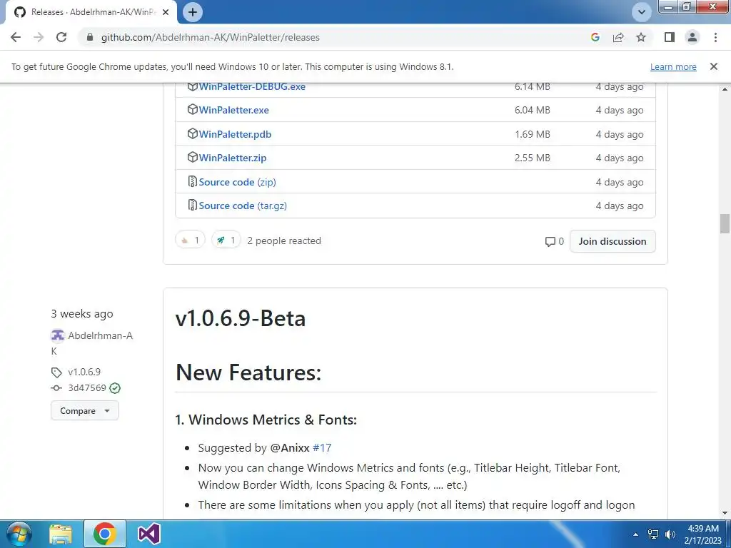Download WinPaletter.exe
Screen dimensions: 731x548
[x=233, y=110]
